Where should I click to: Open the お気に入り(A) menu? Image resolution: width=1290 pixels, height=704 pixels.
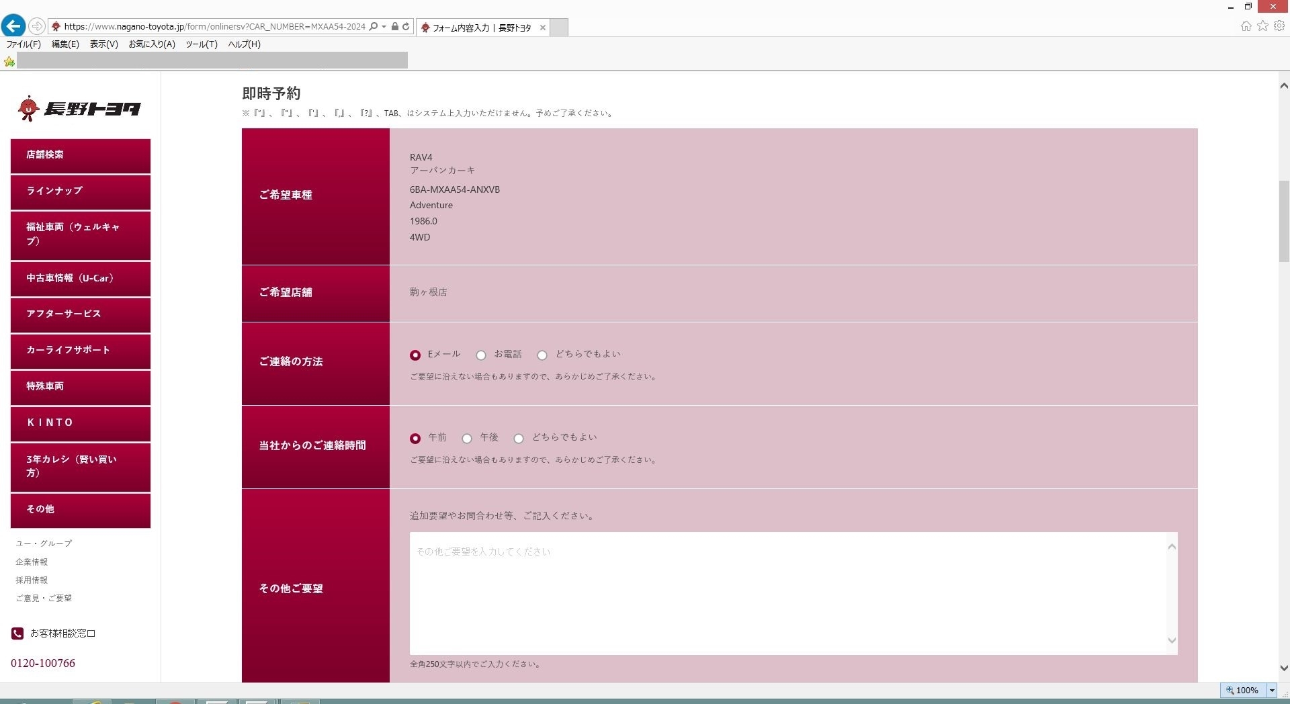151,44
